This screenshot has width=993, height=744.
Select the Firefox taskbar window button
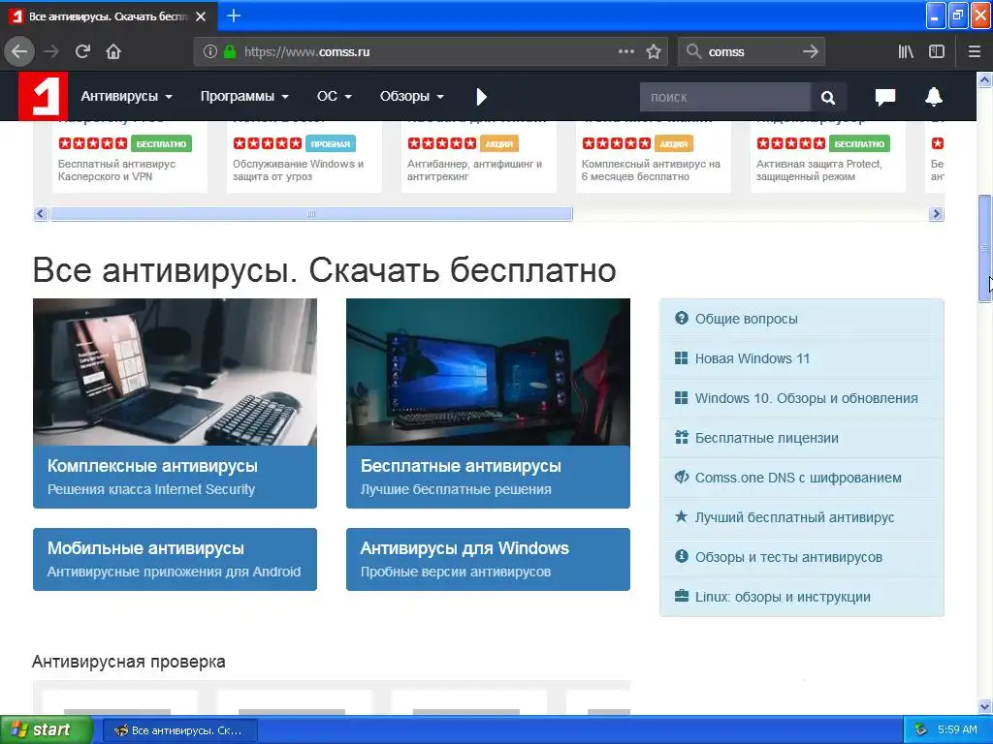point(179,730)
